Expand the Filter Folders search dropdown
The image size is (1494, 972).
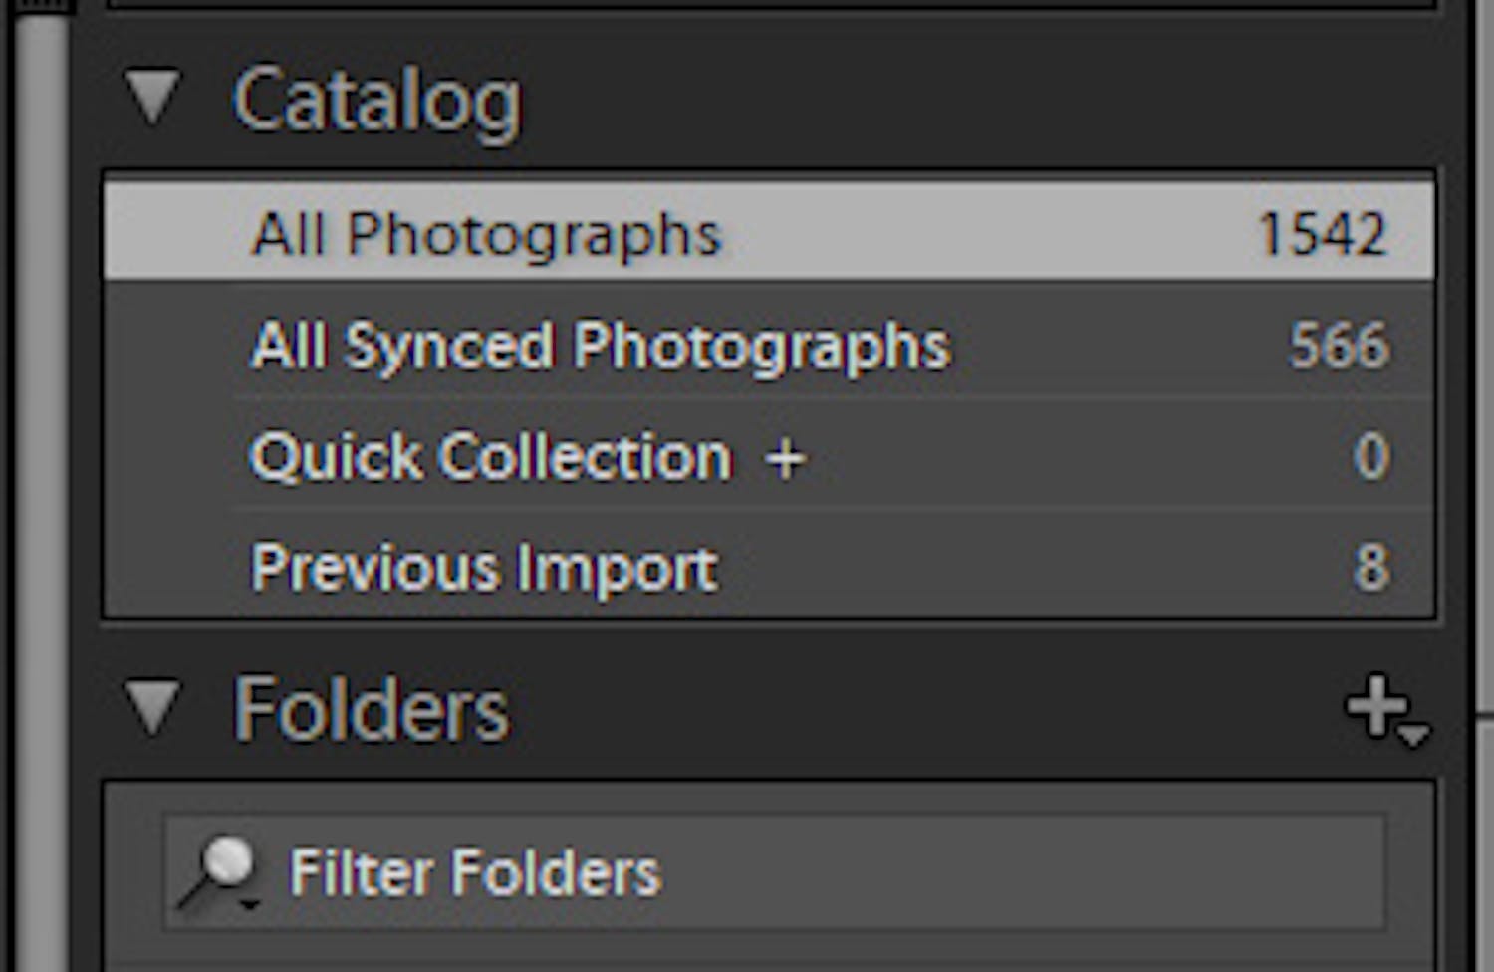[x=251, y=904]
